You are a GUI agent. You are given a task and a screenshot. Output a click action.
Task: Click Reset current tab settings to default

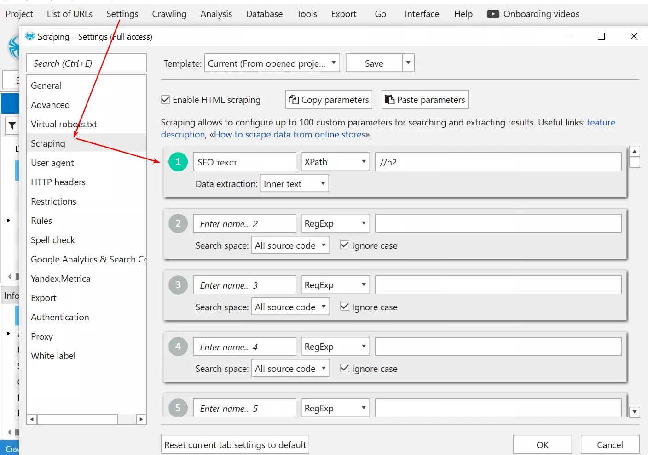tap(235, 444)
